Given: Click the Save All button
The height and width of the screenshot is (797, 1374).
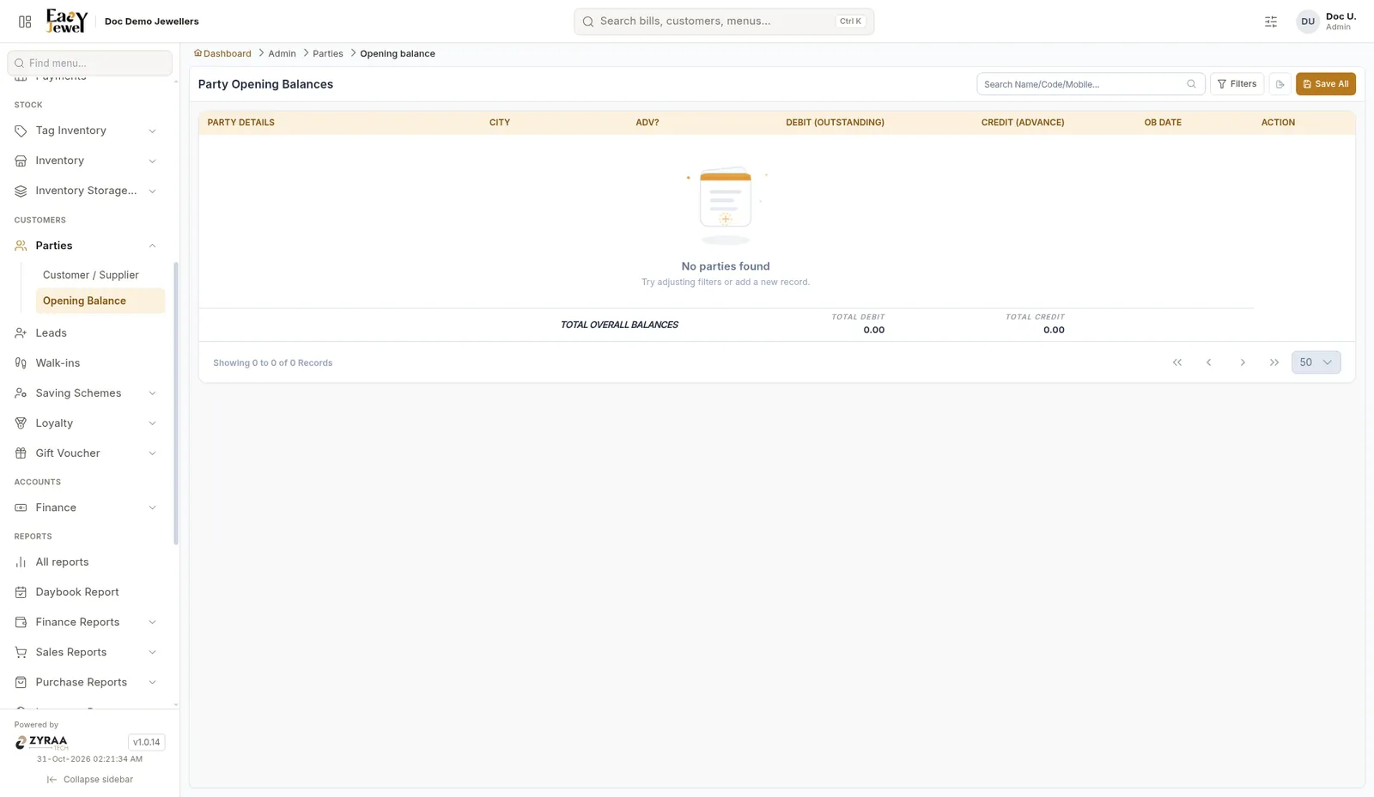Looking at the screenshot, I should (x=1325, y=84).
